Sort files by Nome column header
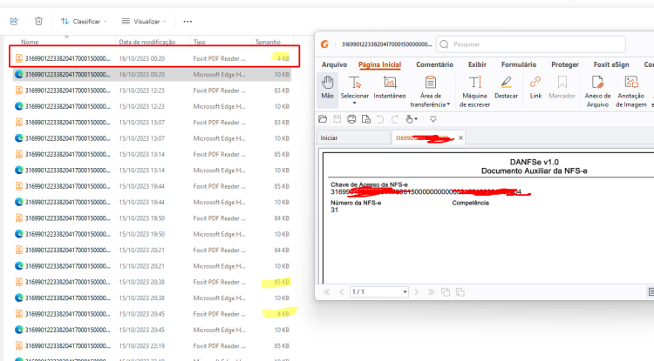This screenshot has height=361, width=654. (x=30, y=42)
